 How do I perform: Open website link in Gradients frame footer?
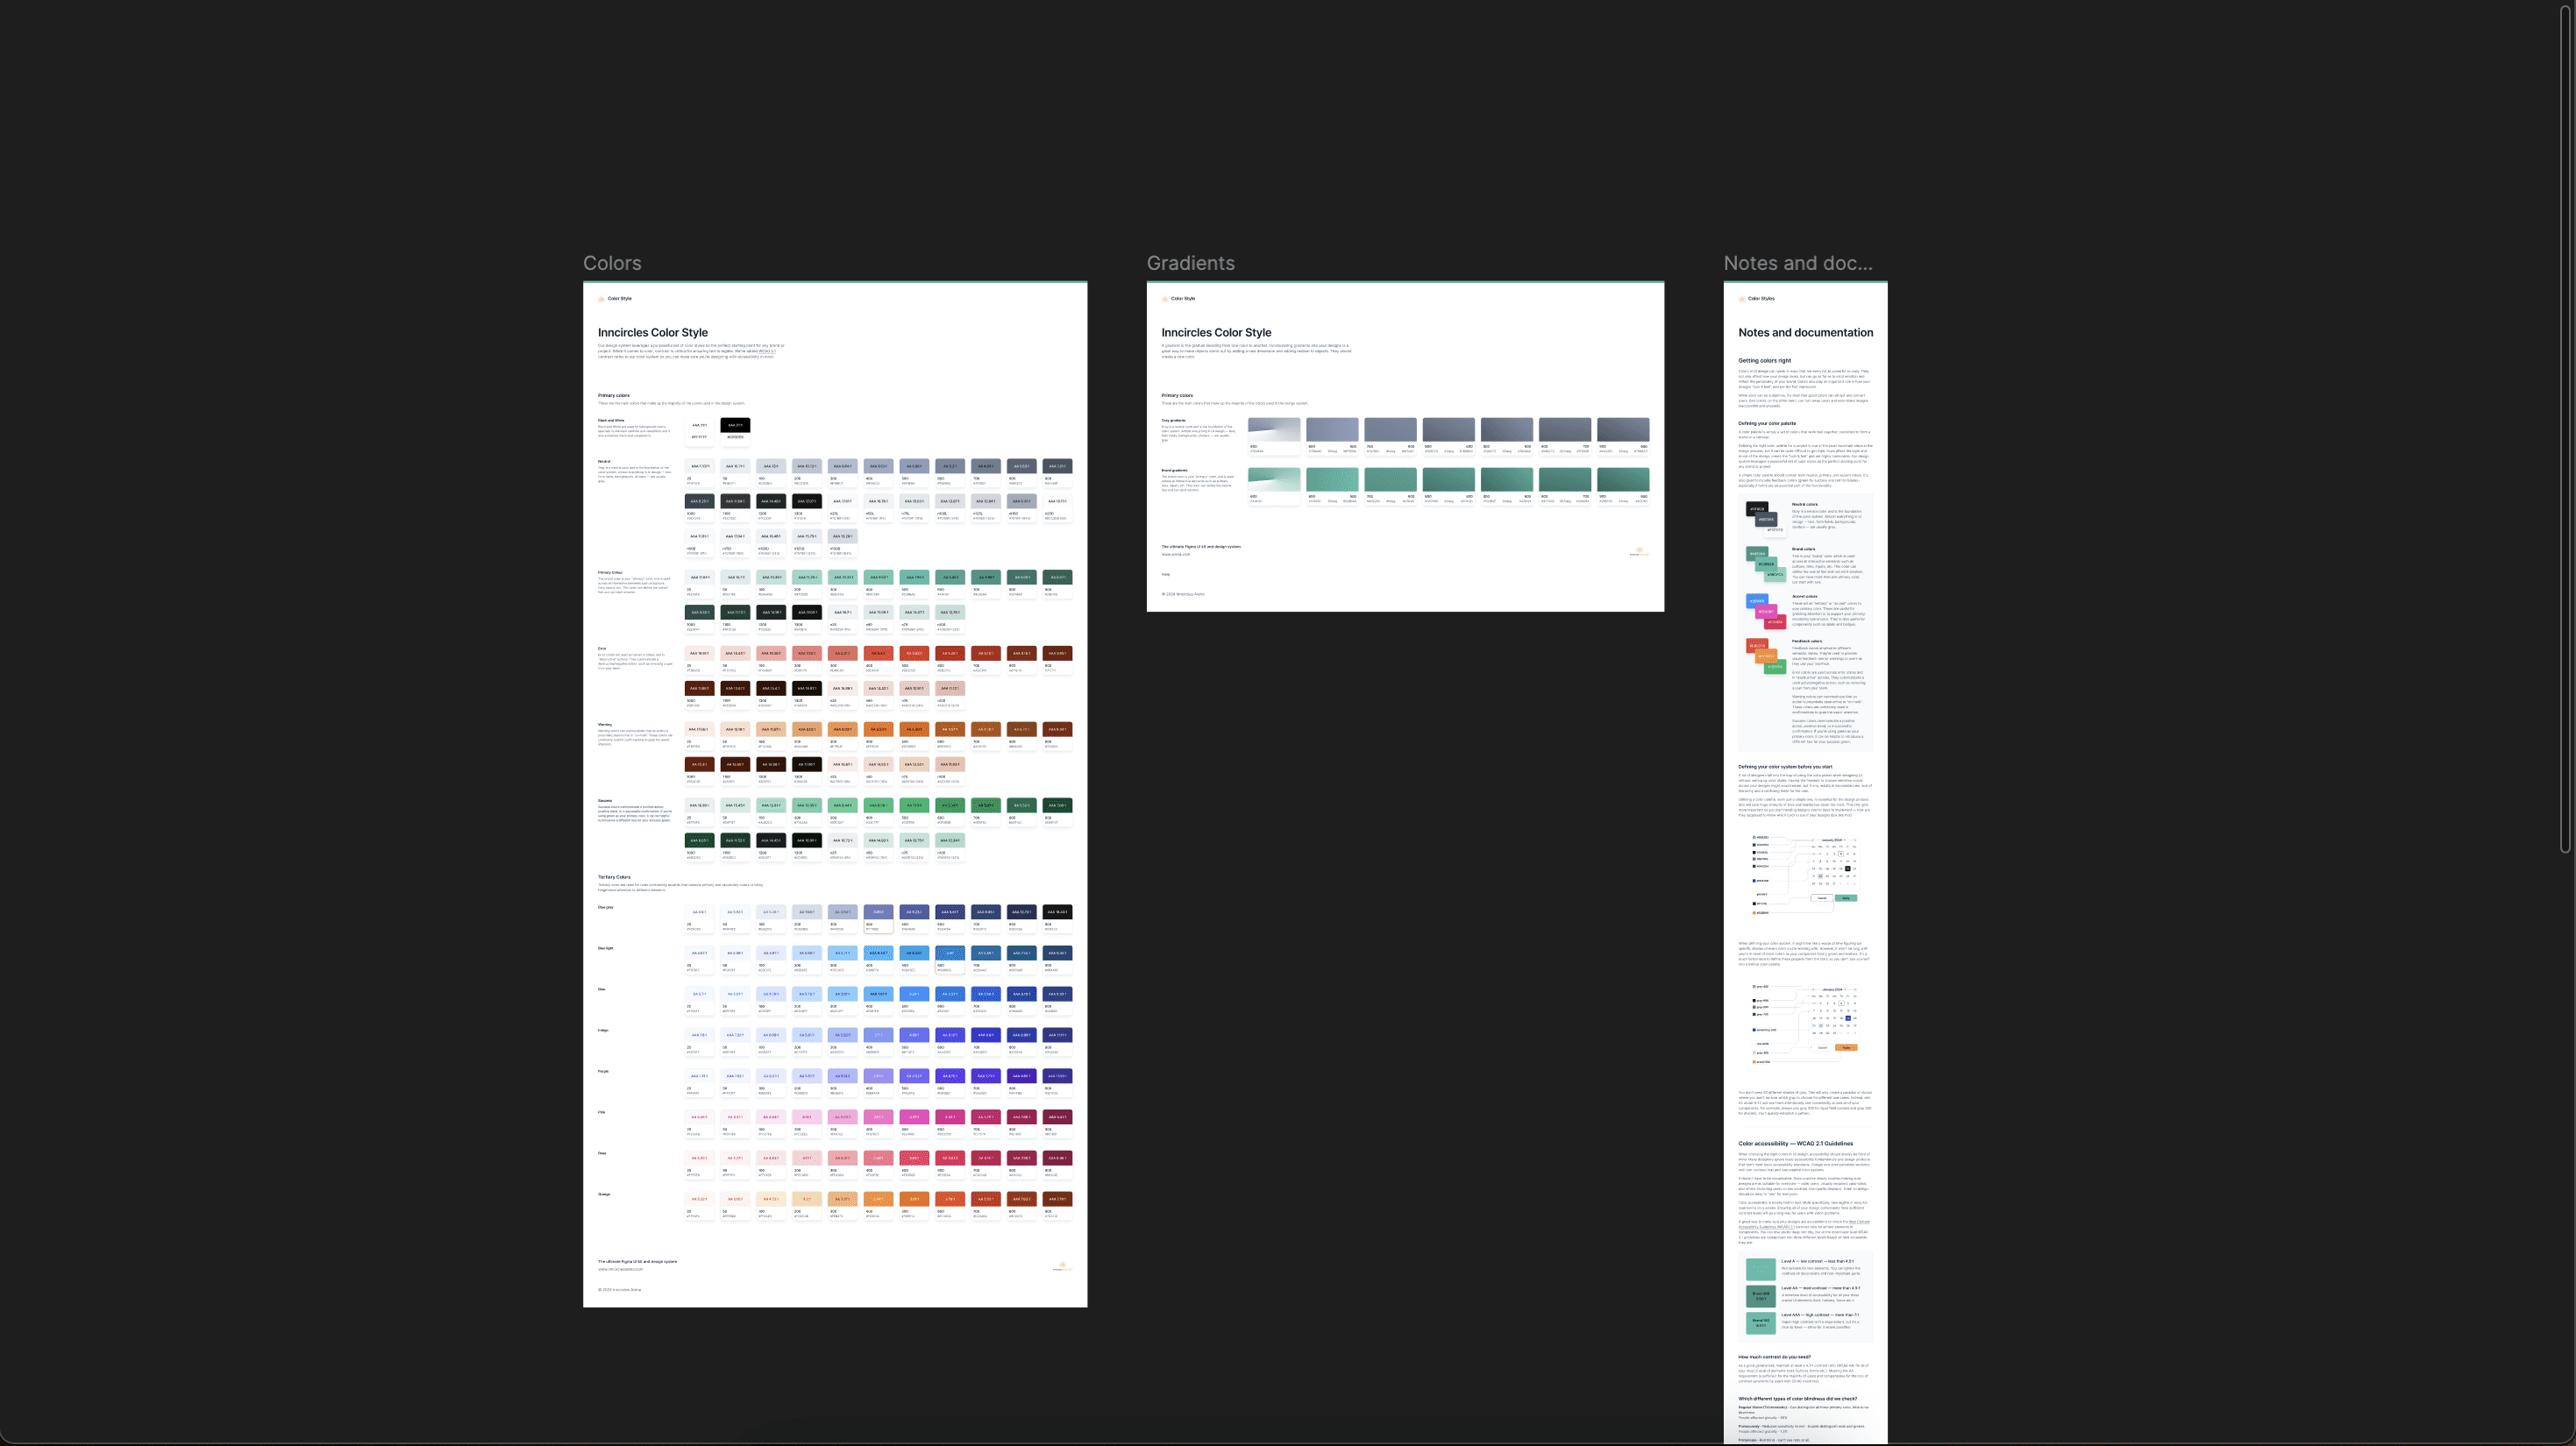coord(1175,554)
